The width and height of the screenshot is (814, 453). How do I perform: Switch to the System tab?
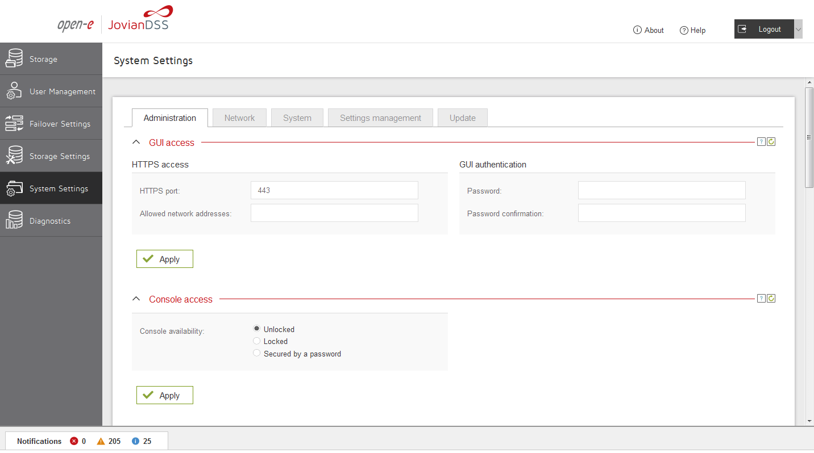(297, 118)
